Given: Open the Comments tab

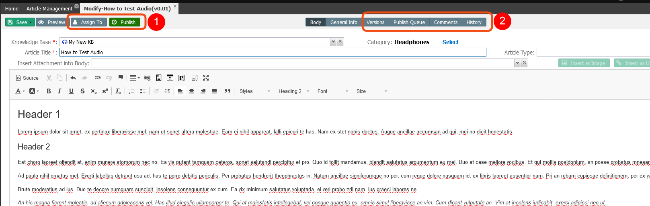Looking at the screenshot, I should click(x=446, y=22).
